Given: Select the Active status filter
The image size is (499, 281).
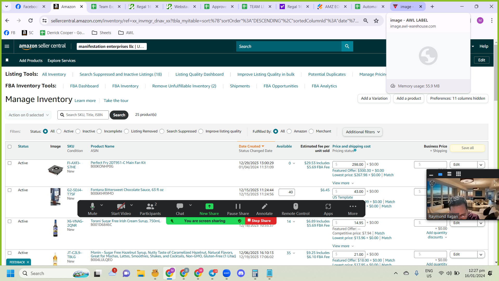Looking at the screenshot, I should pos(59,131).
